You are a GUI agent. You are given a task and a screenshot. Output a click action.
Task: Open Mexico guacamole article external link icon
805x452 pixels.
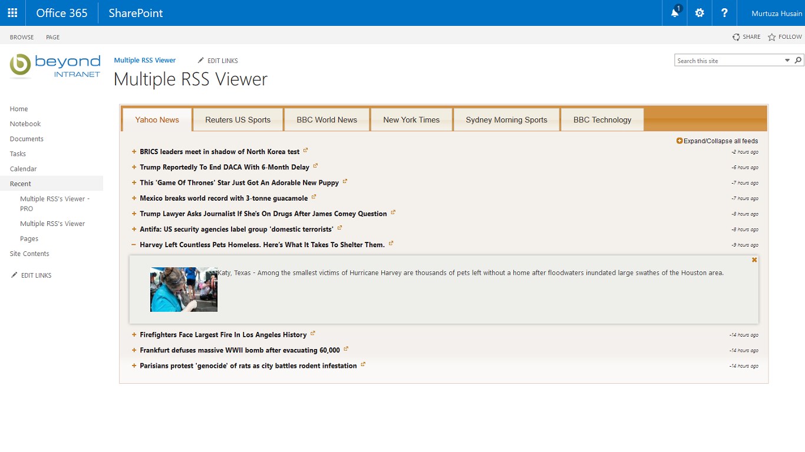coord(314,197)
